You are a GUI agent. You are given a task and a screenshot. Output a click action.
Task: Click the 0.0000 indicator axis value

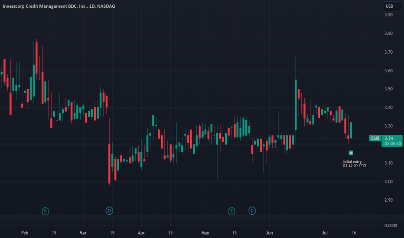click(x=391, y=225)
